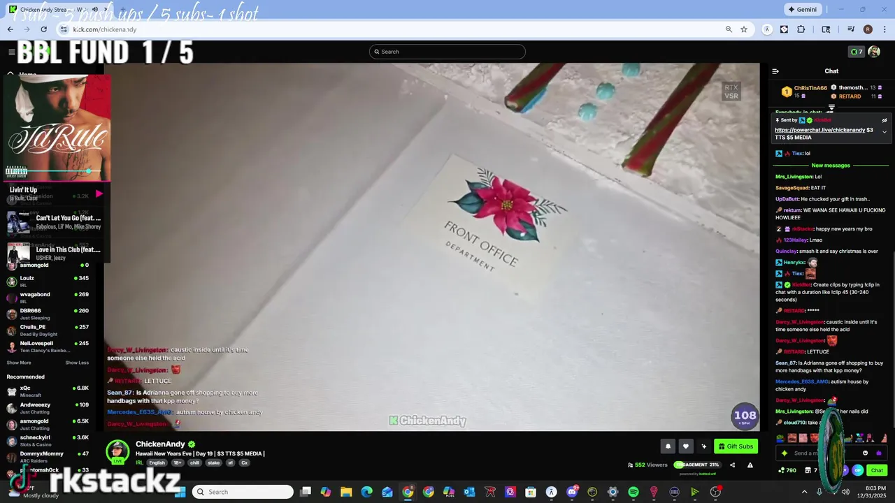Open the IRL category link
The image size is (895, 503).
[x=139, y=463]
